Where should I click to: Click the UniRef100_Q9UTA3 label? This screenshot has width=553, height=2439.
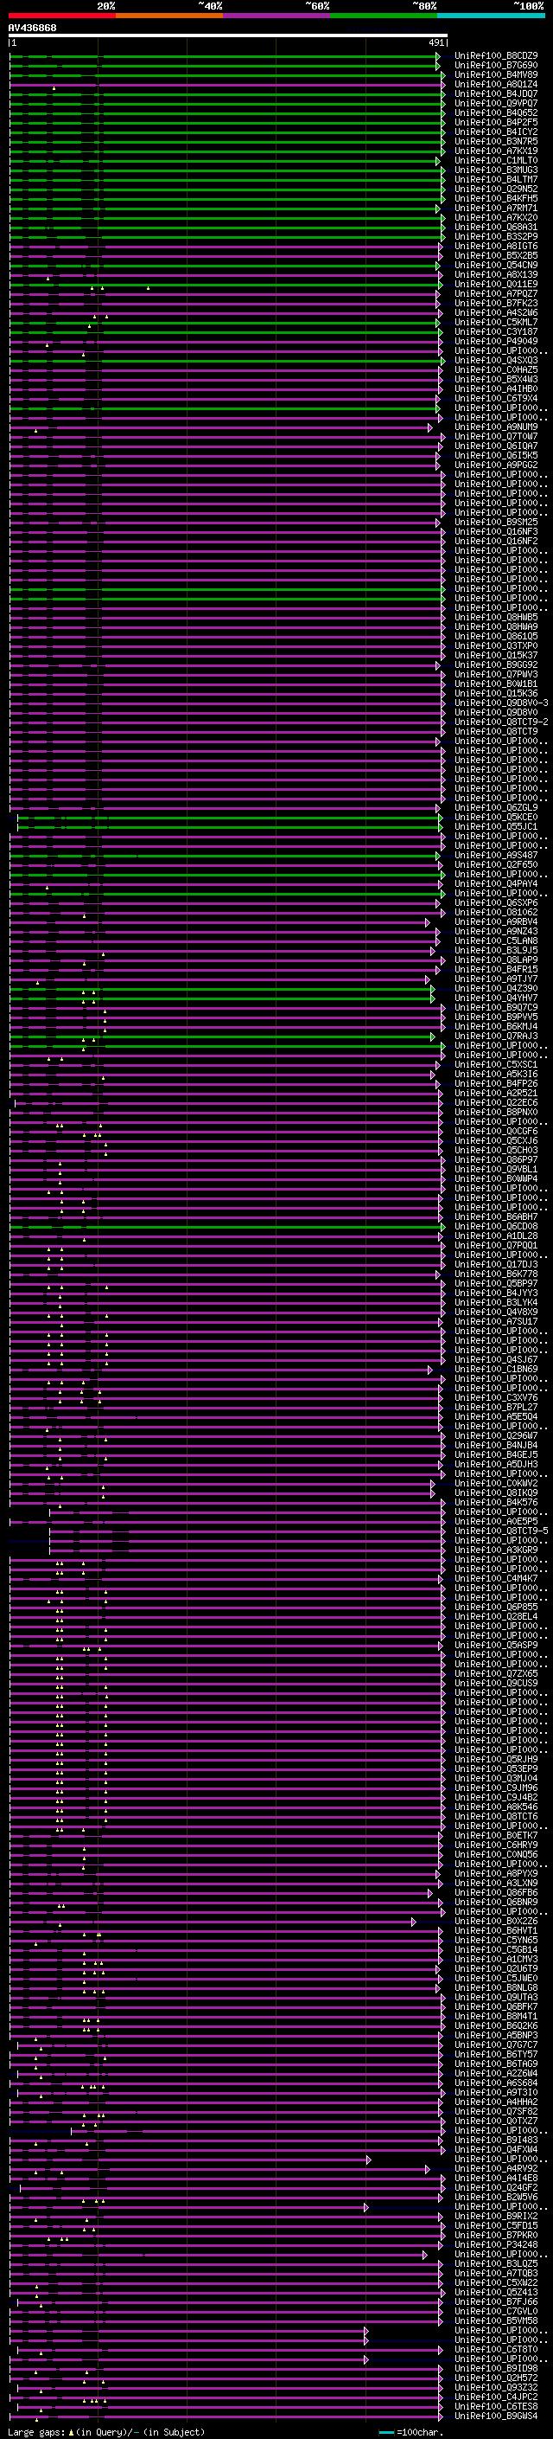pyautogui.click(x=496, y=1997)
